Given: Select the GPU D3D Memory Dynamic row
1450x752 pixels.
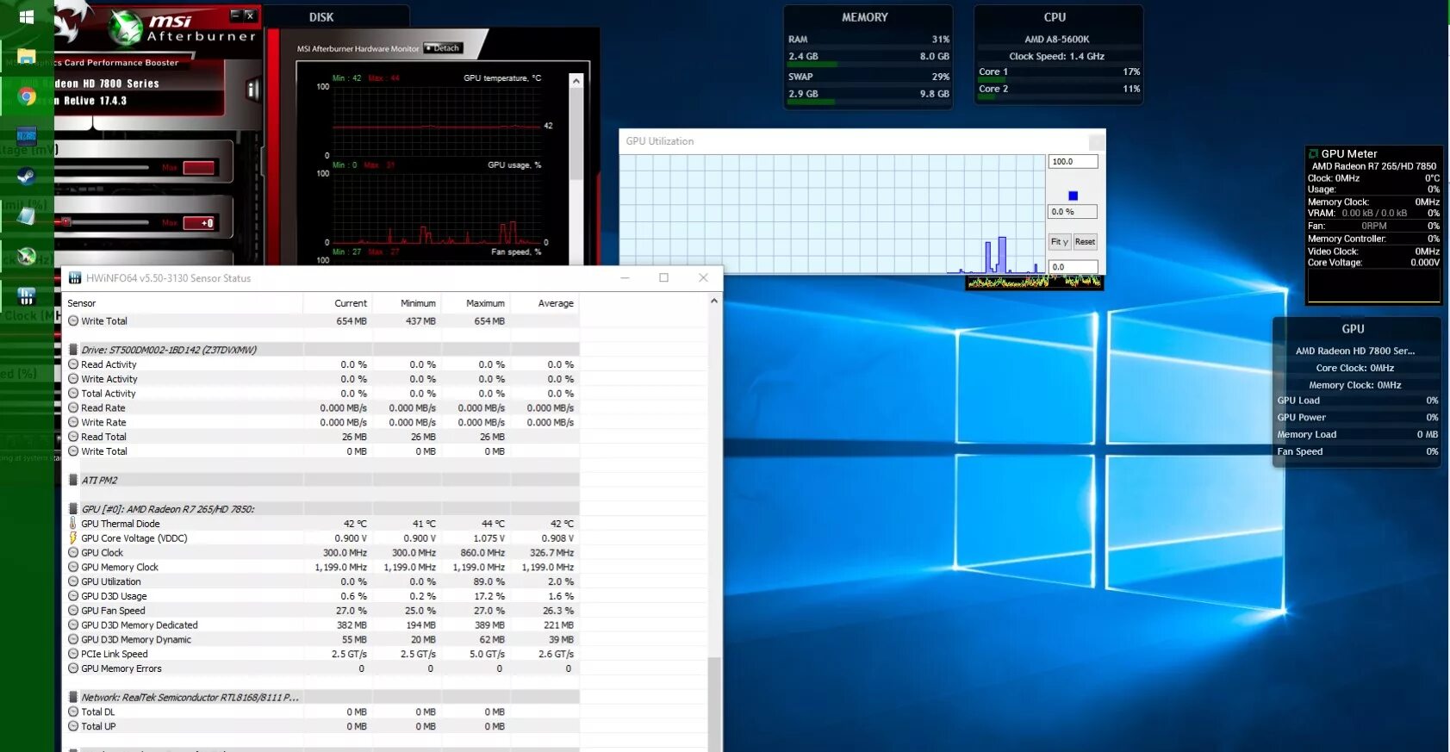Looking at the screenshot, I should [x=322, y=640].
